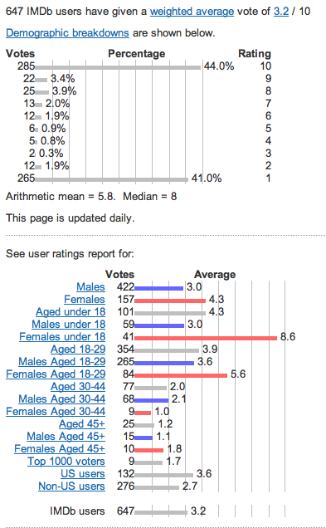Screen dimensions: 326x528
Task: Open the Aged 45+ report
Action: (82, 424)
